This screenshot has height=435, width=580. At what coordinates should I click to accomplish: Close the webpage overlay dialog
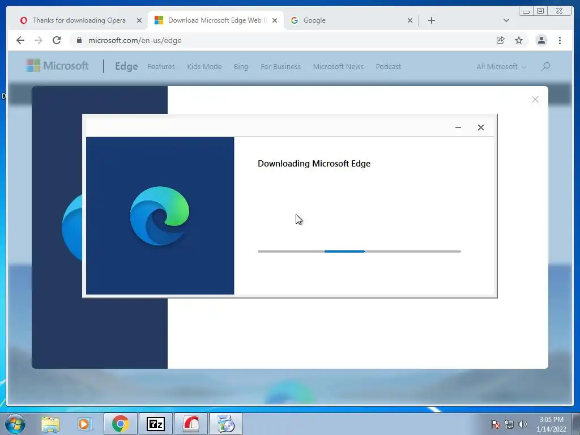click(x=535, y=100)
